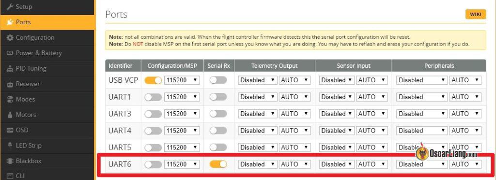496x180 pixels.
Task: Click the OSD icon in sidebar
Action: [10, 130]
